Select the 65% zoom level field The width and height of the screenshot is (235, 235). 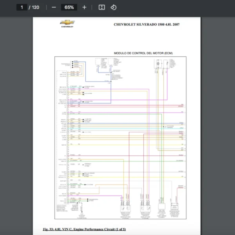pyautogui.click(x=69, y=7)
